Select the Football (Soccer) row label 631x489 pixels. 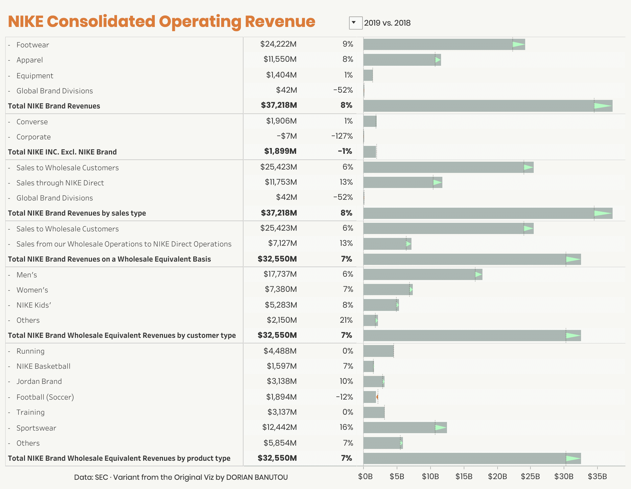45,397
